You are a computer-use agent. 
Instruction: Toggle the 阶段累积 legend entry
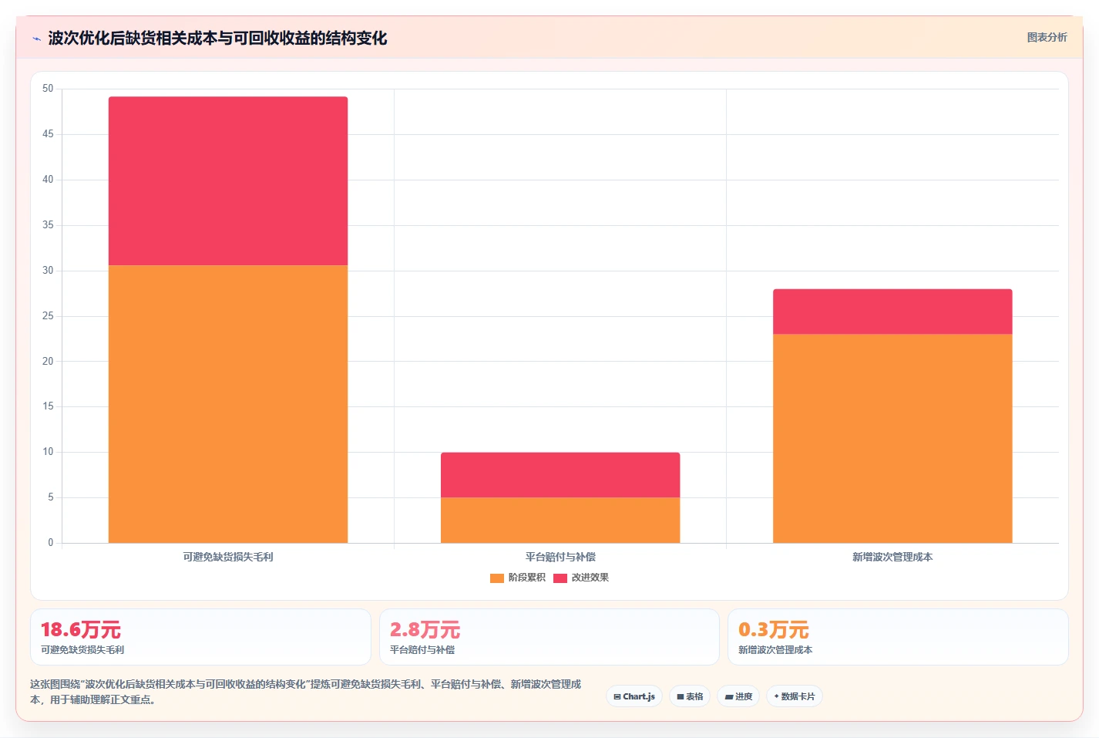click(518, 578)
